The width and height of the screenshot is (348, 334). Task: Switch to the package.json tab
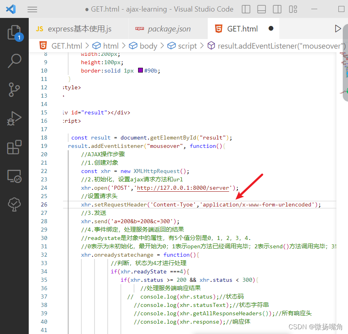[x=168, y=29]
